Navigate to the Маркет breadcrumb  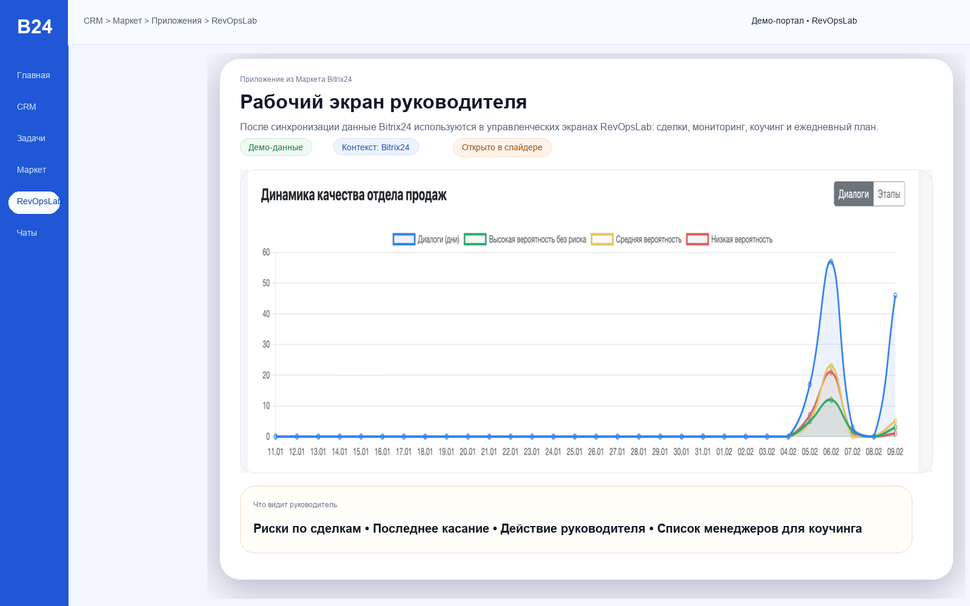[x=127, y=21]
